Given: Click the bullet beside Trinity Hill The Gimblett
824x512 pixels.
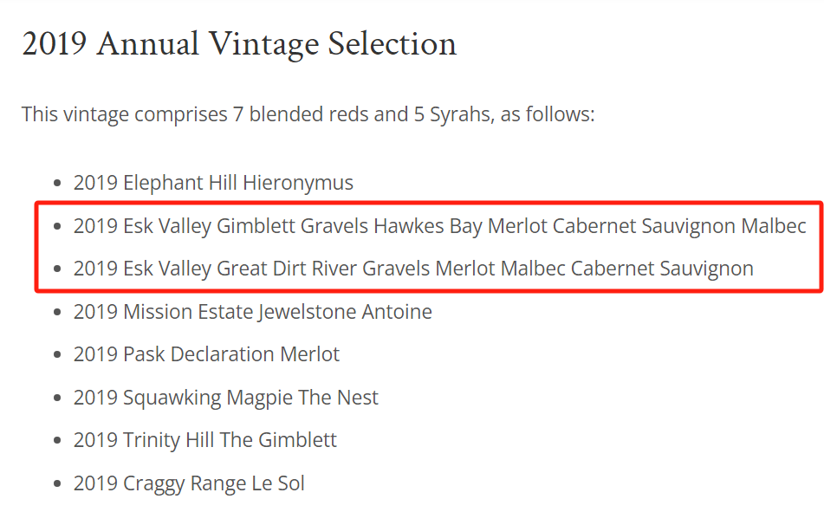Looking at the screenshot, I should (58, 441).
